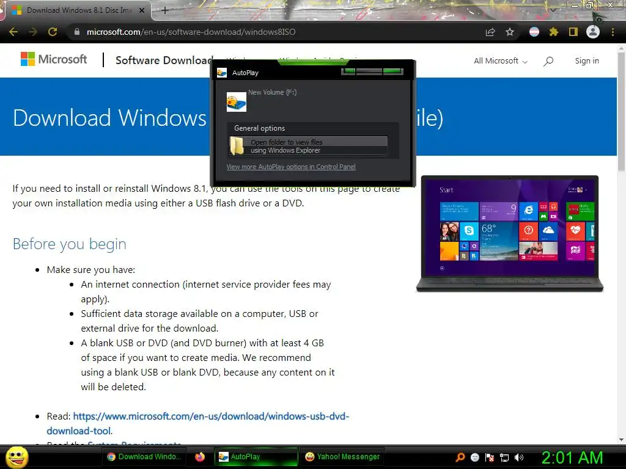The image size is (626, 469).
Task: Open Yahoo! Messenger from taskbar
Action: coord(342,457)
